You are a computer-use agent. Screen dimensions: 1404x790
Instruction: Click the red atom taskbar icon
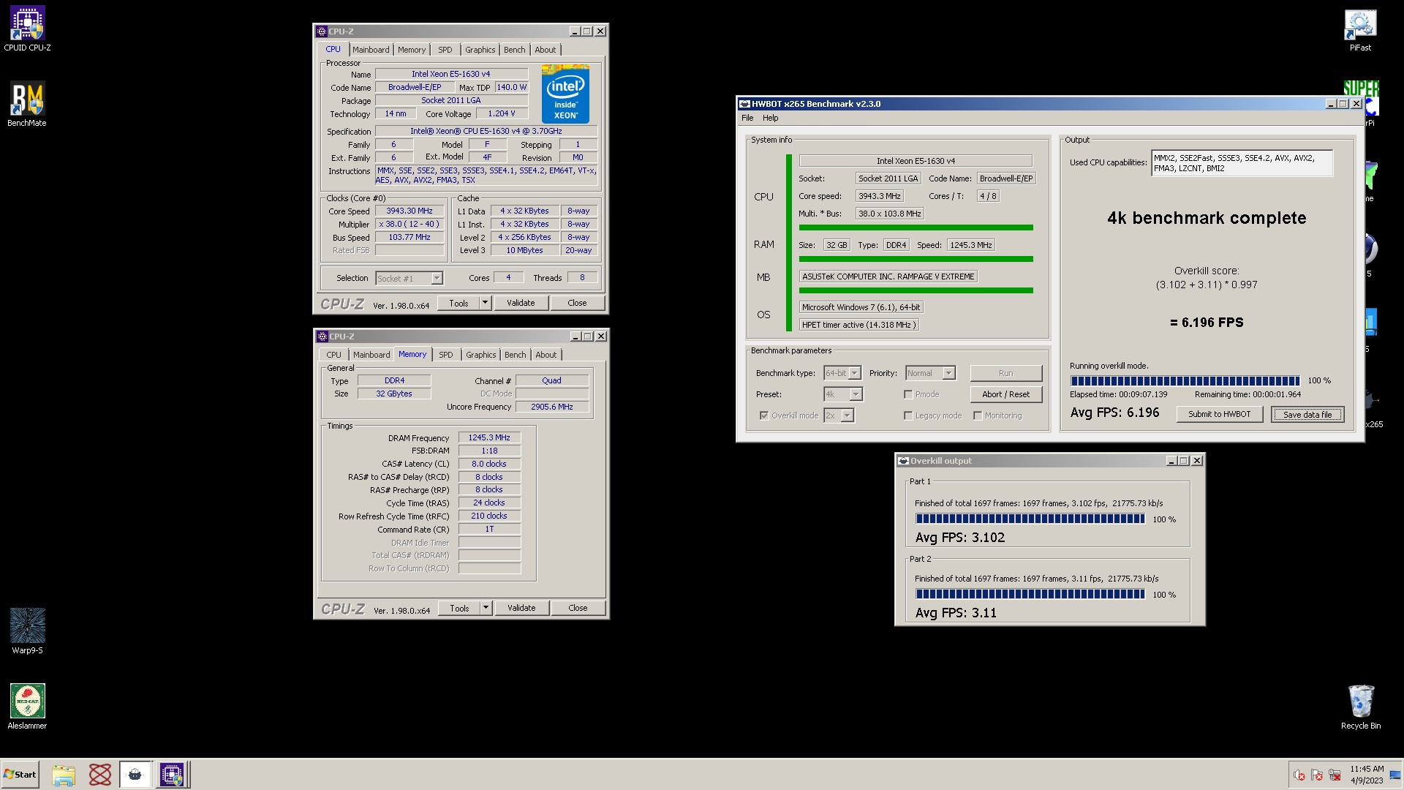(x=100, y=775)
